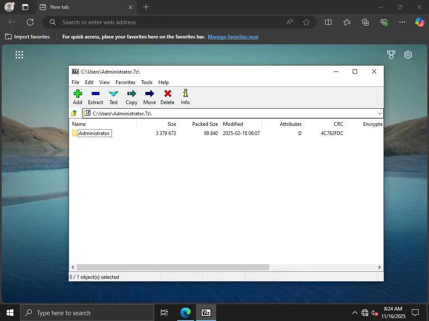Click the left scroll arrow of the file list

tap(73, 267)
